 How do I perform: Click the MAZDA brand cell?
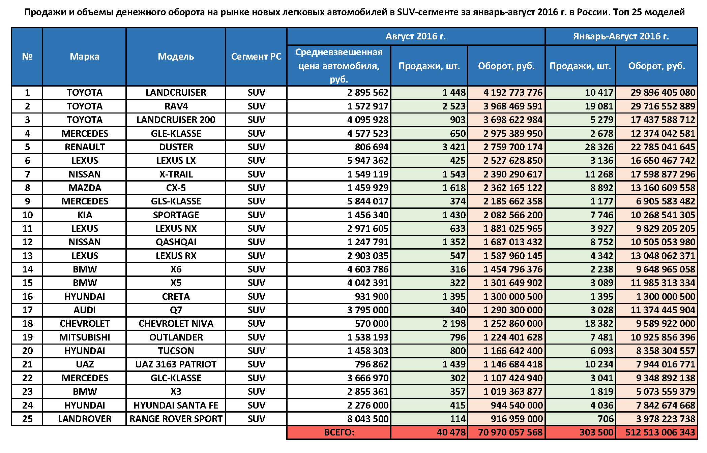[x=84, y=188]
